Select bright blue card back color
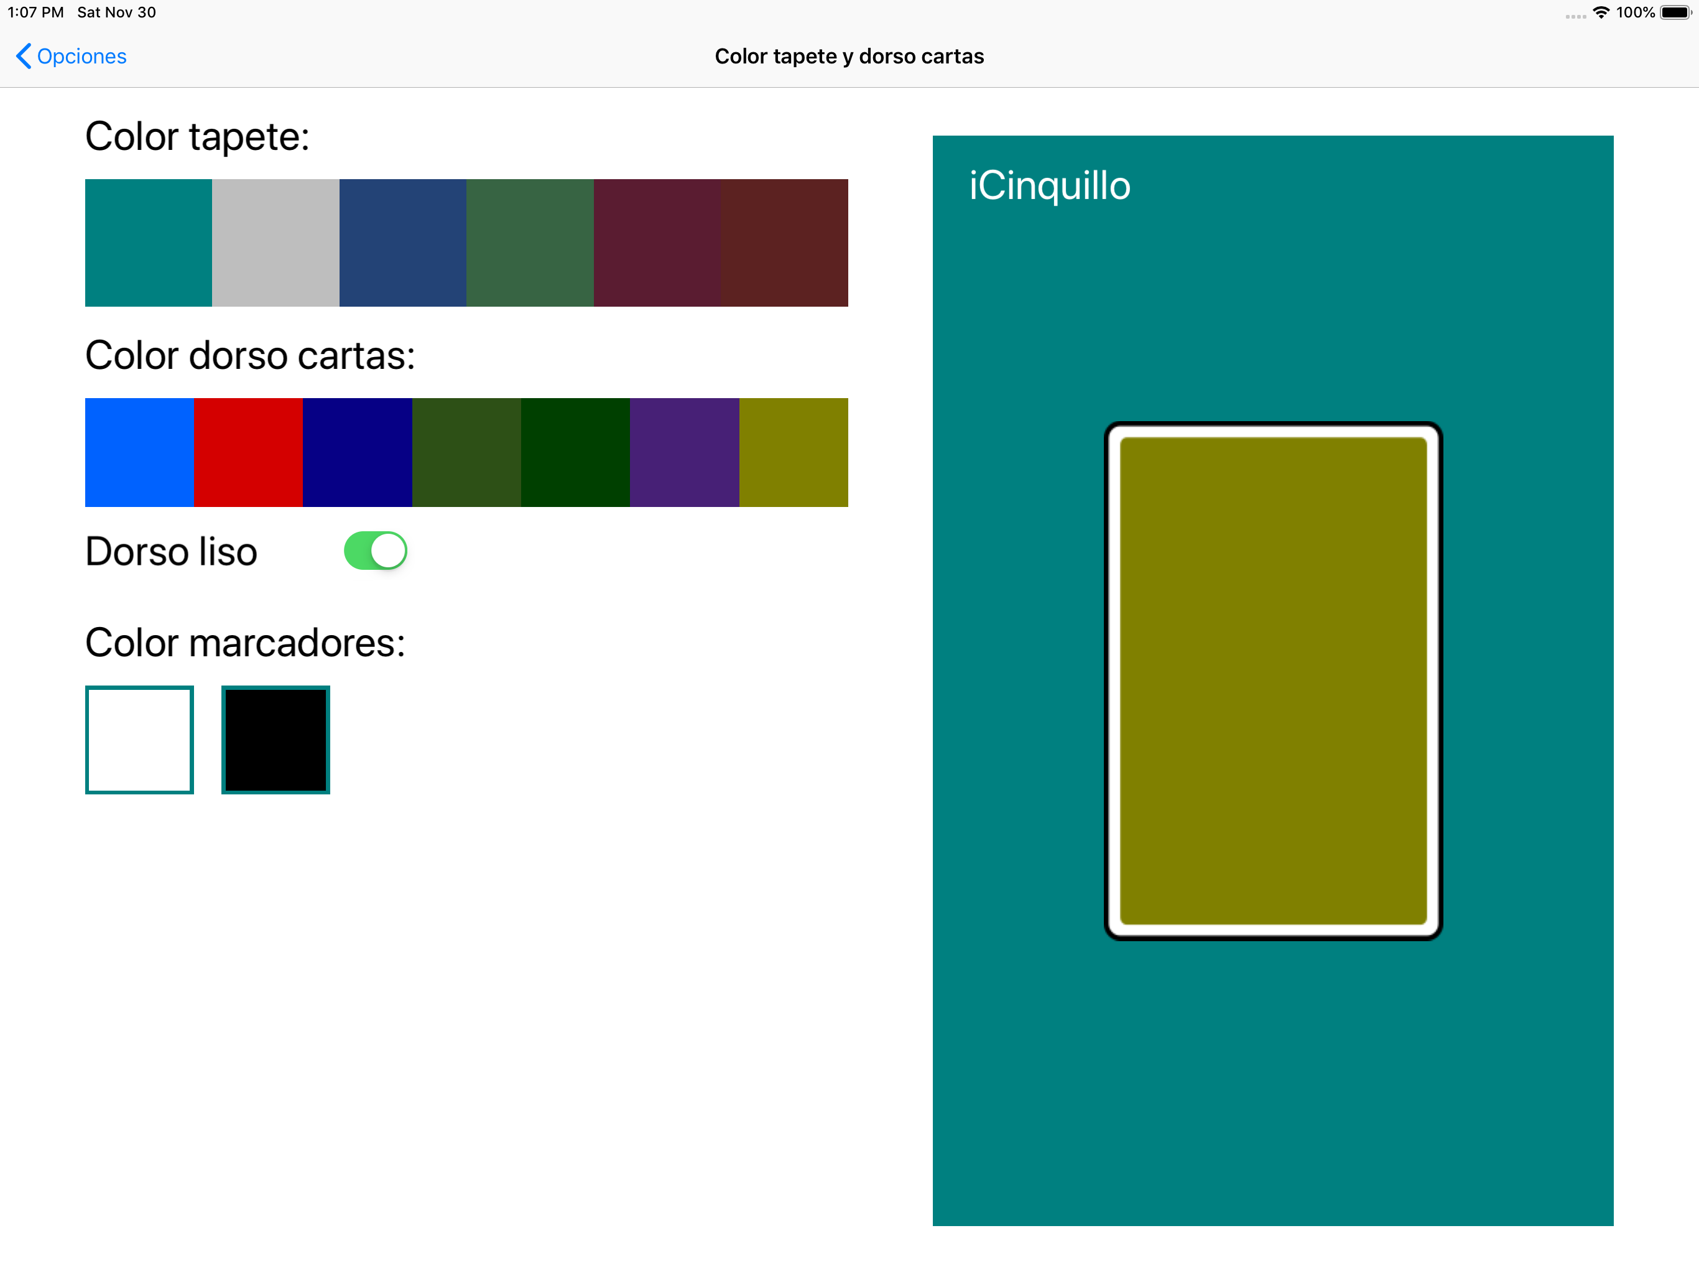Image resolution: width=1699 pixels, height=1274 pixels. (139, 452)
